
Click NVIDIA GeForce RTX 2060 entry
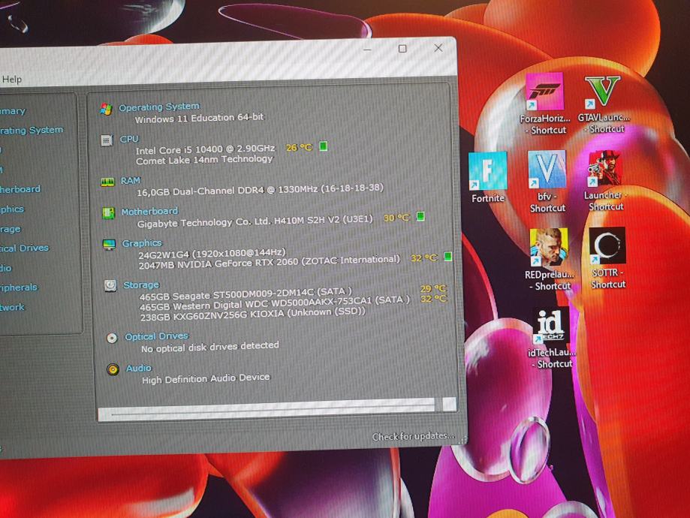tap(269, 262)
